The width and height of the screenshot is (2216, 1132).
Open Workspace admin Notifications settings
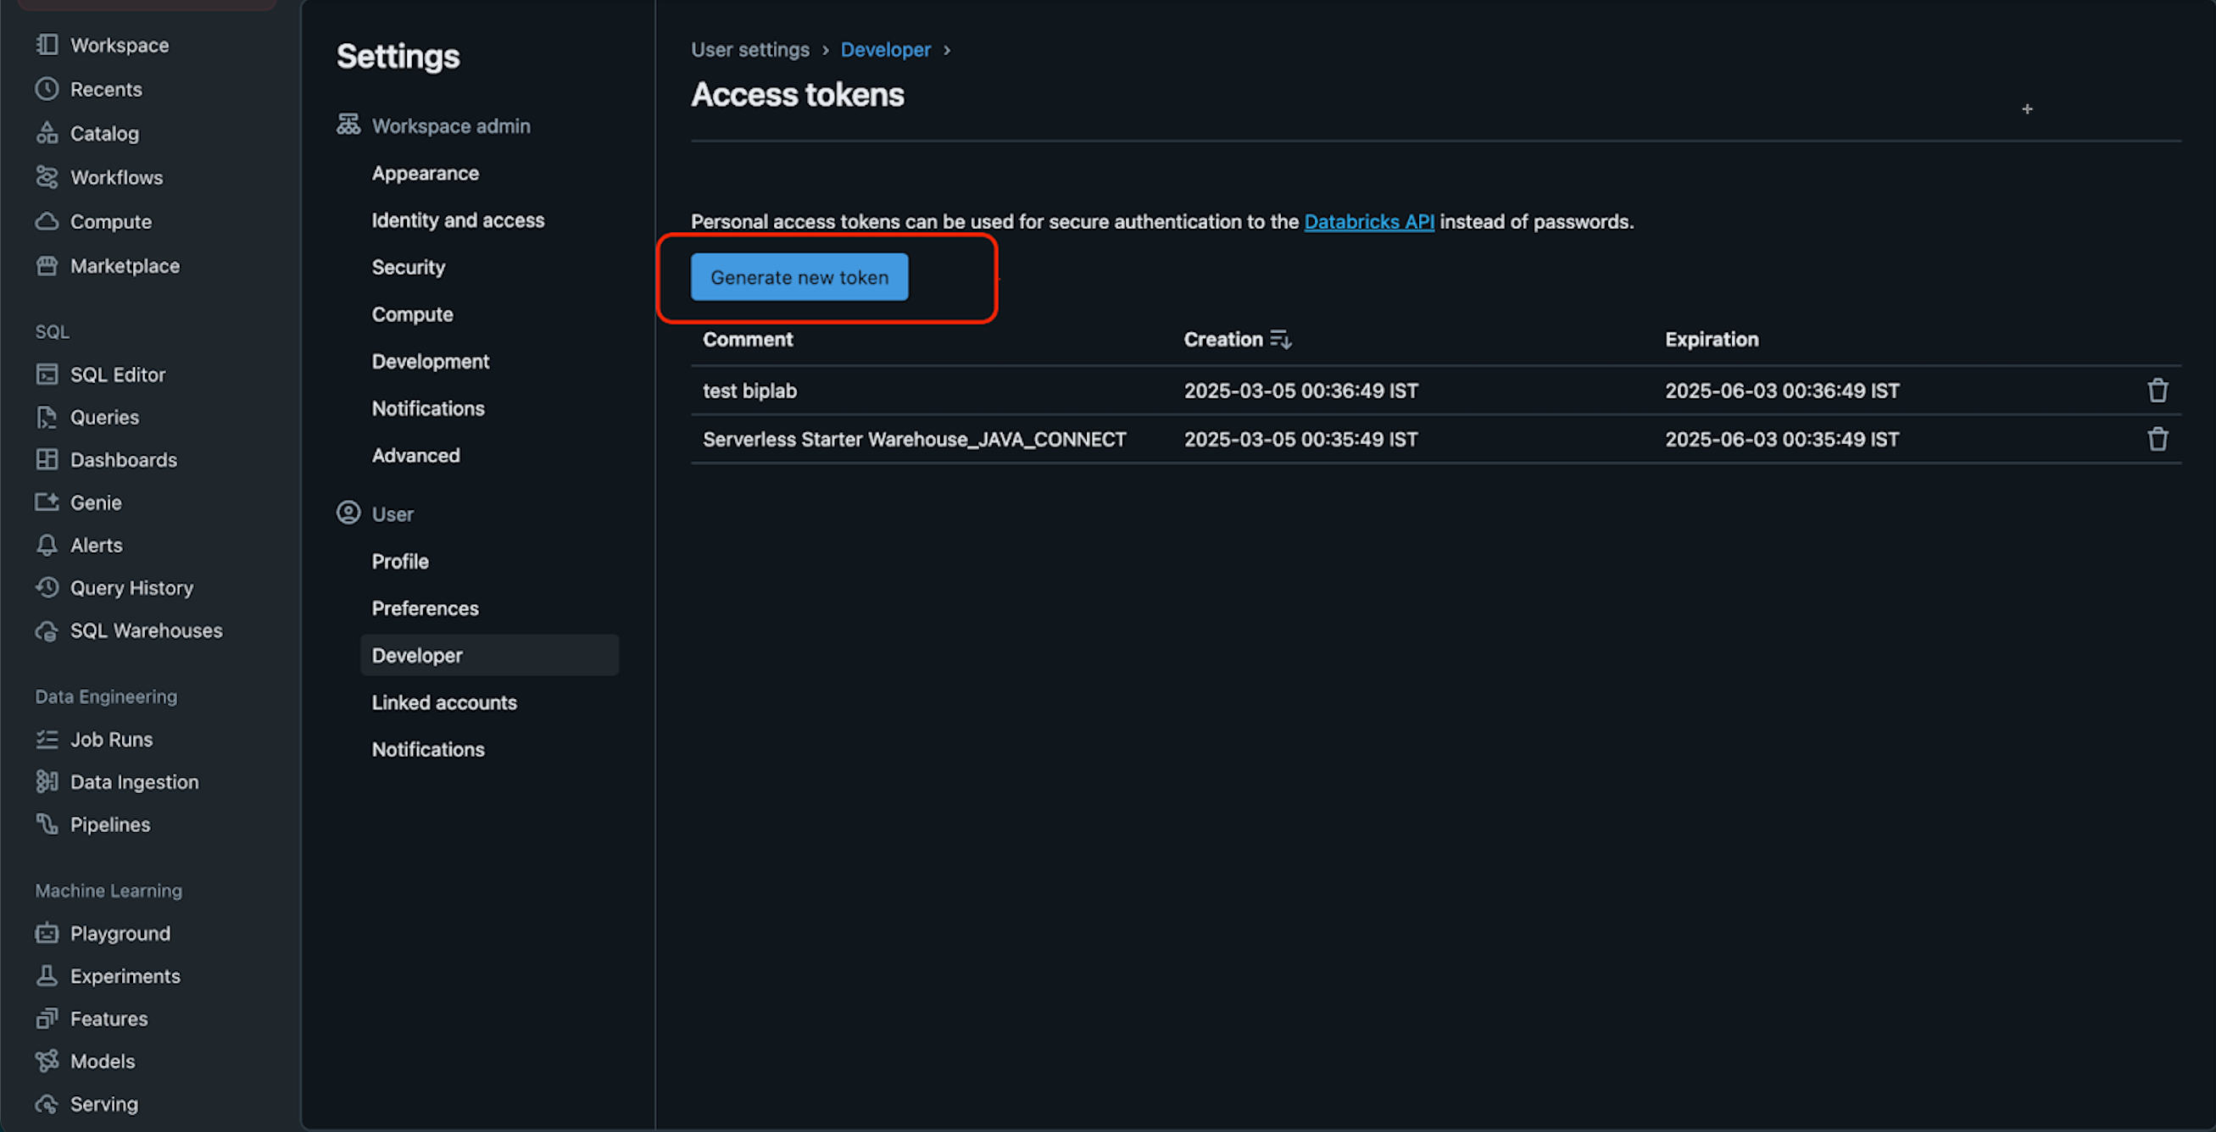click(427, 408)
